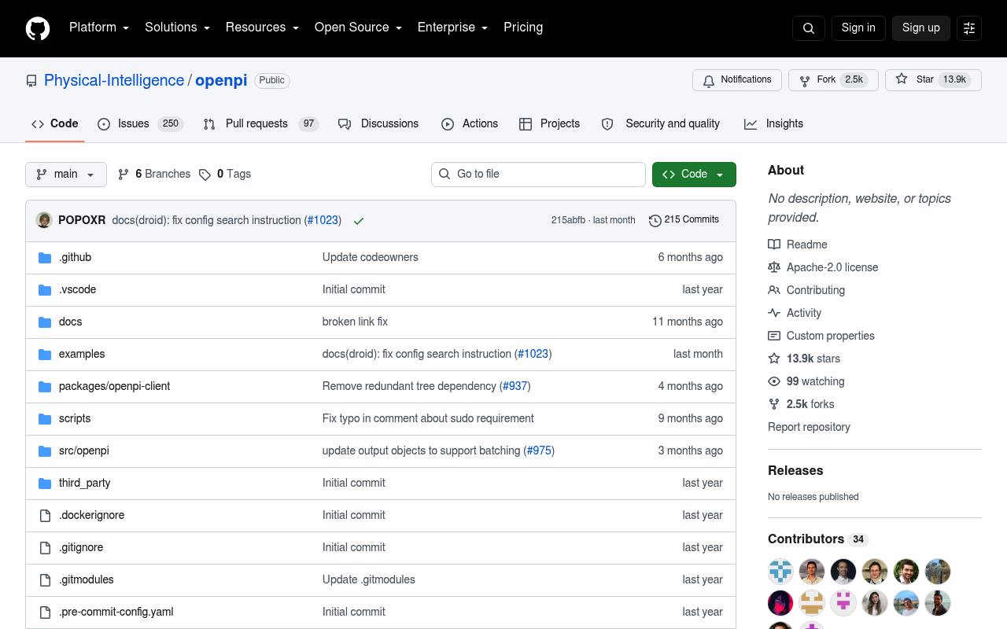Click the scale icon beside Apache-2.0 license

click(x=774, y=267)
